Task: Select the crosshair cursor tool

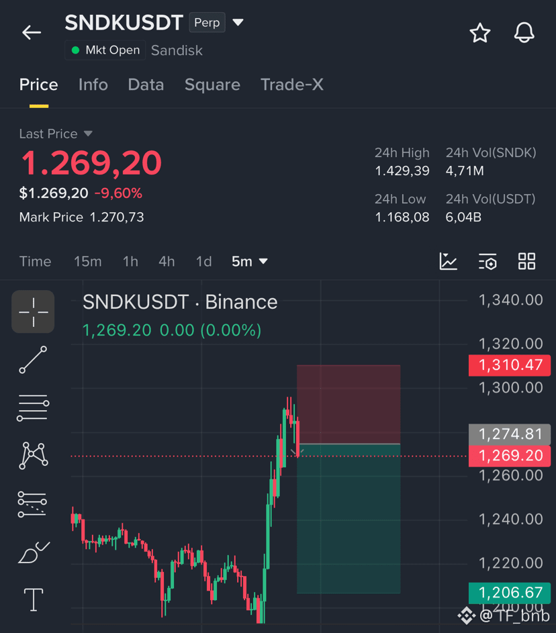Action: point(33,311)
